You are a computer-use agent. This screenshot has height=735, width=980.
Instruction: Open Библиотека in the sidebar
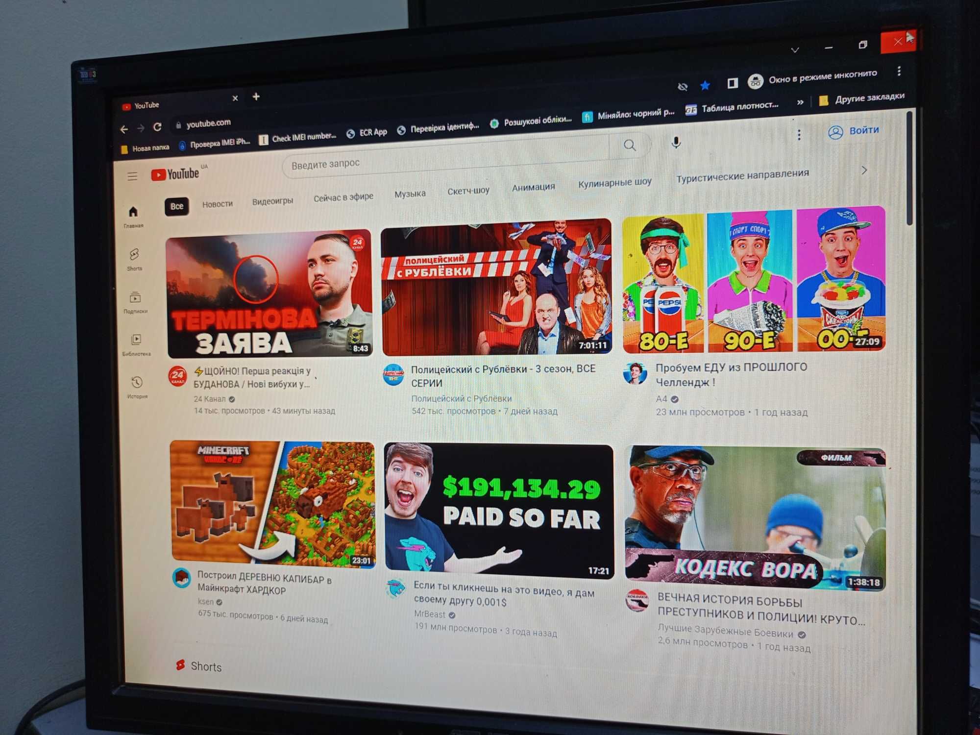(x=137, y=344)
